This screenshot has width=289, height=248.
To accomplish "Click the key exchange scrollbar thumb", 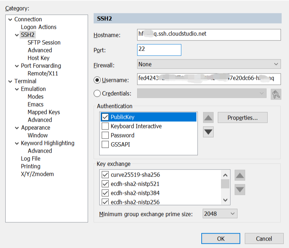I will tap(225, 184).
